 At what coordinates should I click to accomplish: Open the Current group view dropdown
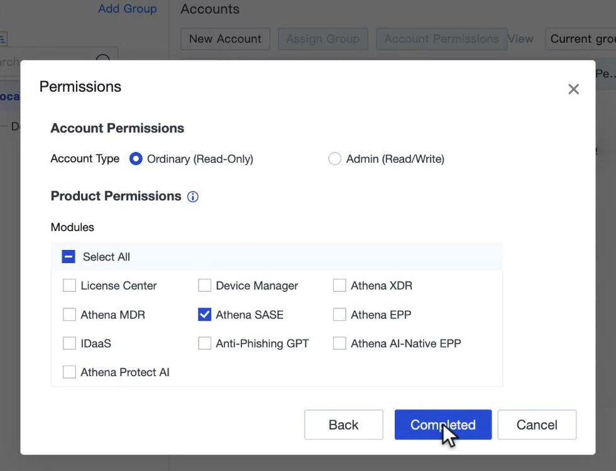coord(581,39)
